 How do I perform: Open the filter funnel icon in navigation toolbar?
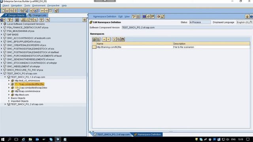click(10, 20)
